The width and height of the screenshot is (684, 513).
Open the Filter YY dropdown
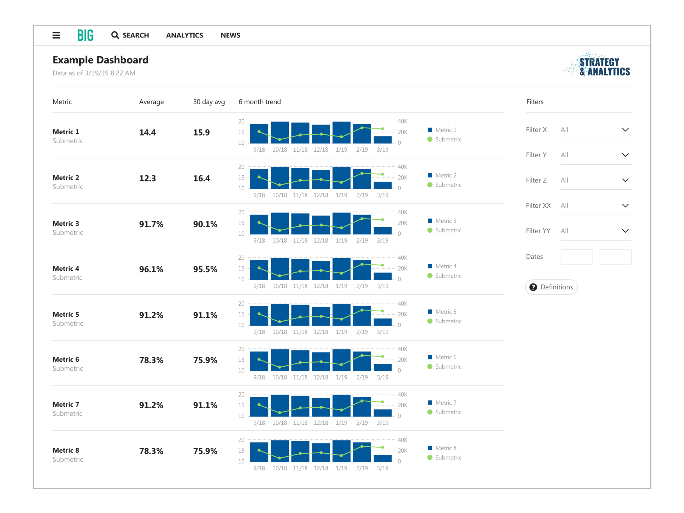[x=625, y=231]
